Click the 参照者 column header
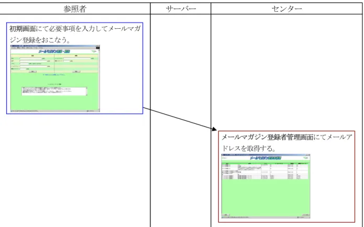 pos(75,9)
